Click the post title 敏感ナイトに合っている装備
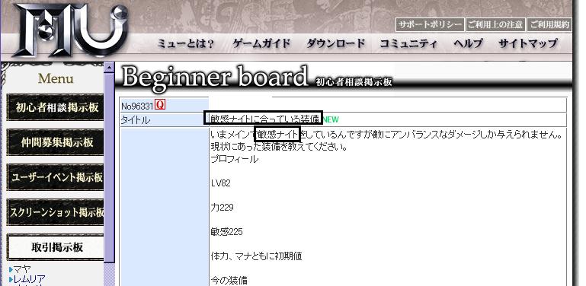Image resolution: width=586 pixels, height=286 pixels. tap(265, 119)
